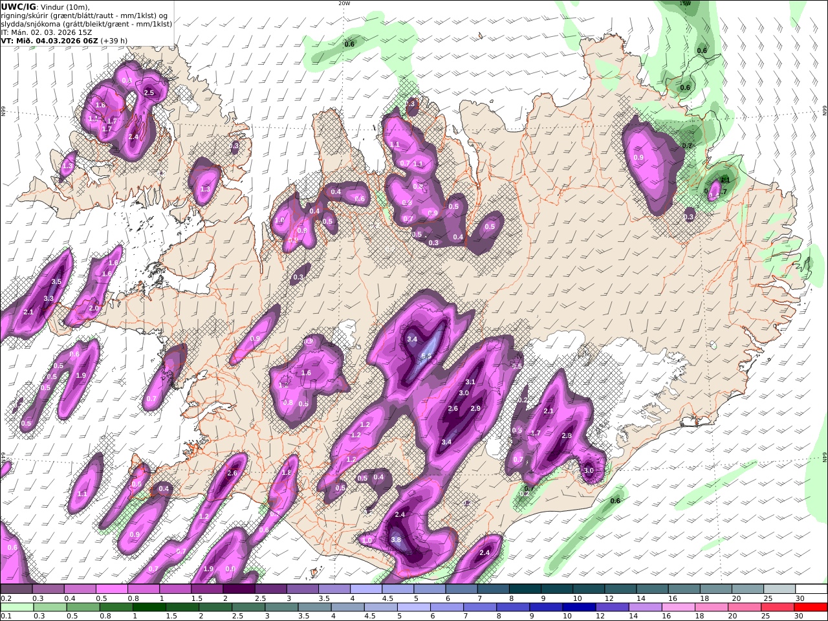828x621 pixels.
Task: Select the slydda/snjókoma legend description line
Action: 87,24
